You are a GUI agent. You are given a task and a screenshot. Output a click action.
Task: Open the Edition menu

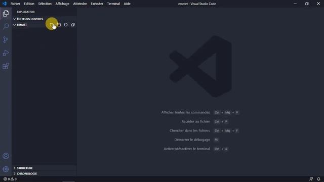pyautogui.click(x=29, y=4)
